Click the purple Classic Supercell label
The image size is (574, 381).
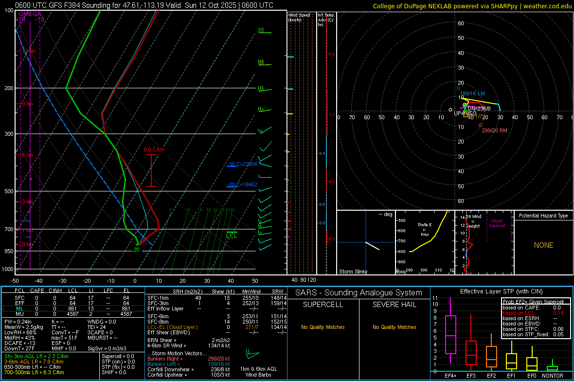[x=497, y=223]
